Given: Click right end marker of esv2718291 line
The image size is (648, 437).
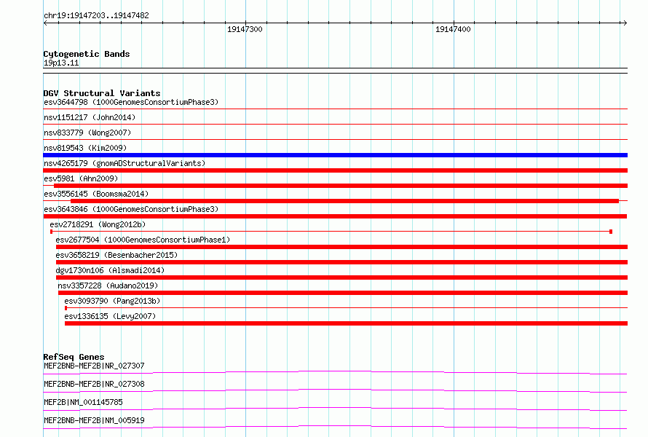Looking at the screenshot, I should coord(611,232).
